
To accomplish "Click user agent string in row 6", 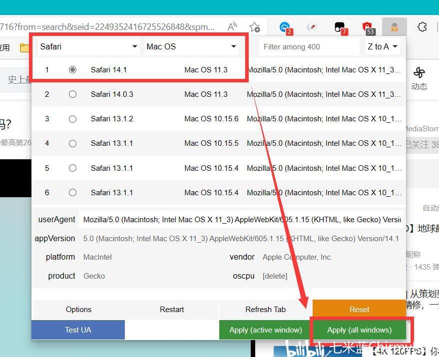I will coord(324,193).
